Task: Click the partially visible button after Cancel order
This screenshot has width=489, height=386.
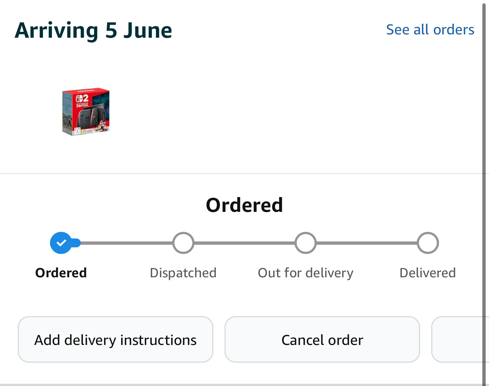Action: click(x=458, y=339)
